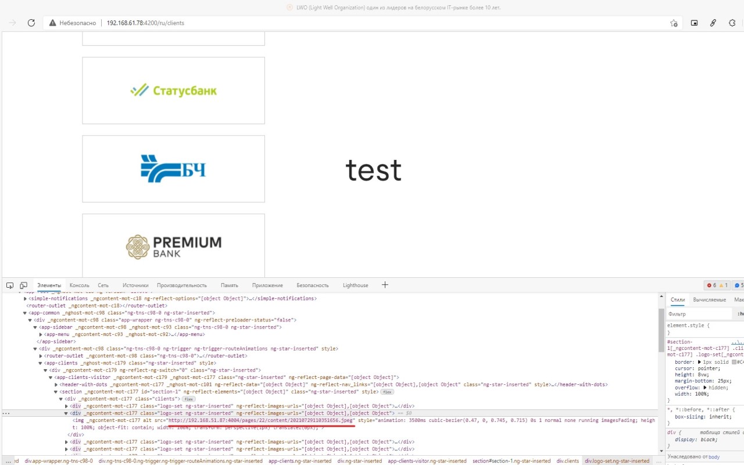Screen dimensions: 744x465
Task: Toggle device emulation in DevTools
Action: 24,285
